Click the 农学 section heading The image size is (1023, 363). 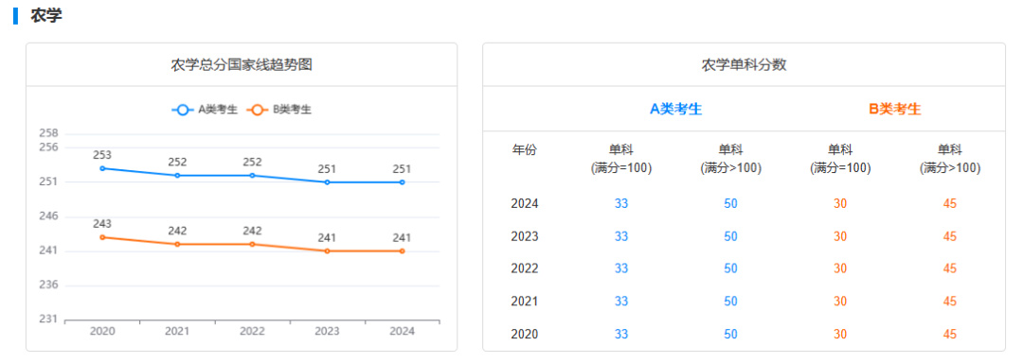pyautogui.click(x=46, y=16)
